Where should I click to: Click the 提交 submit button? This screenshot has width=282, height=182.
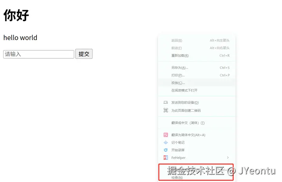tap(84, 54)
